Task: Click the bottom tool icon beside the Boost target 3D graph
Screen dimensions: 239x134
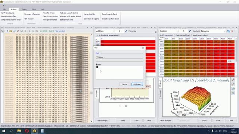Action: click(233, 93)
